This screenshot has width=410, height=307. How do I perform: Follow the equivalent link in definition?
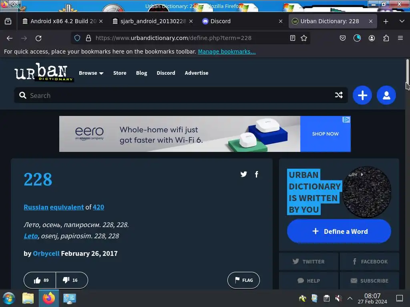click(67, 207)
